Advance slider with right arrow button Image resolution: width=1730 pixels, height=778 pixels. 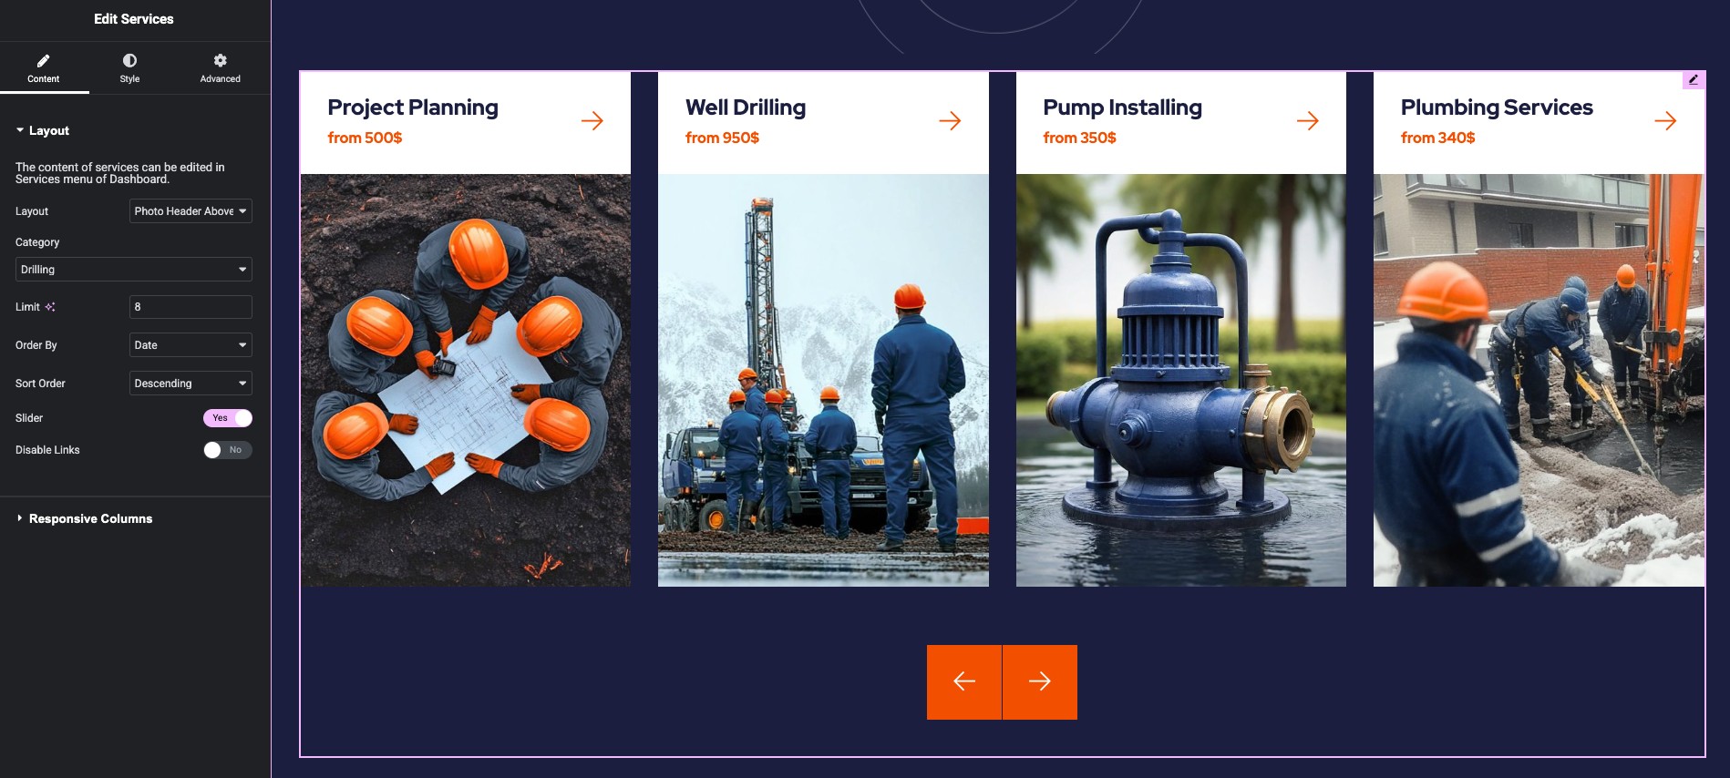(x=1040, y=681)
